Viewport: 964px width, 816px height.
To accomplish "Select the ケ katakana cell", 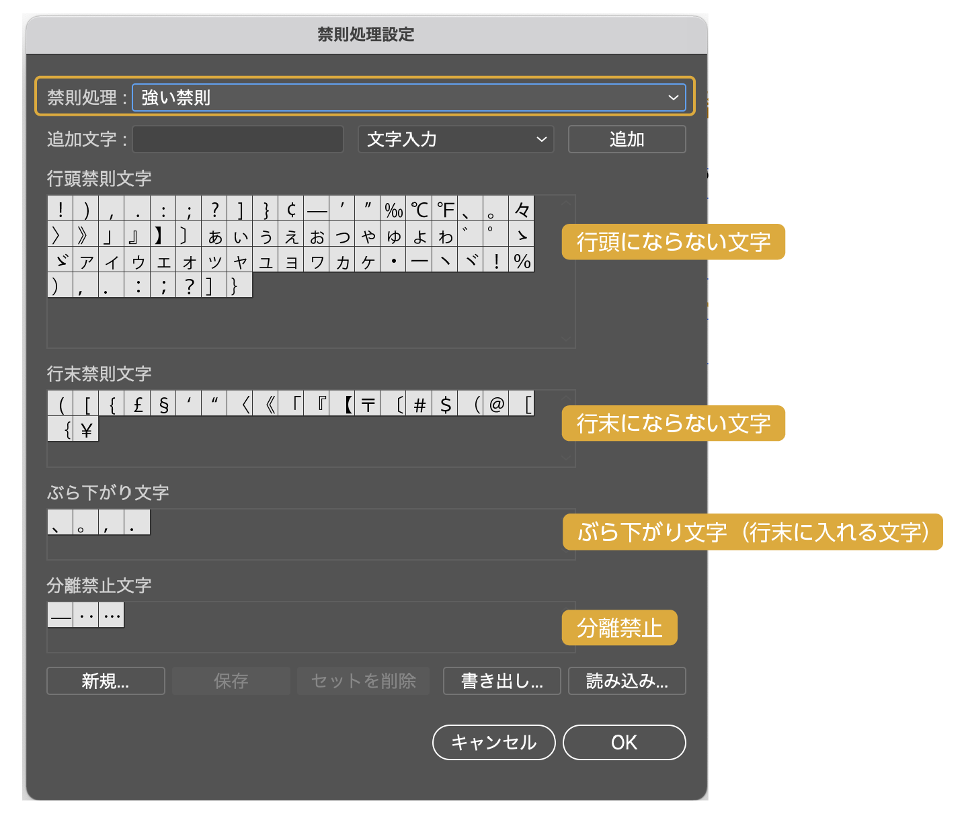I will tap(368, 259).
